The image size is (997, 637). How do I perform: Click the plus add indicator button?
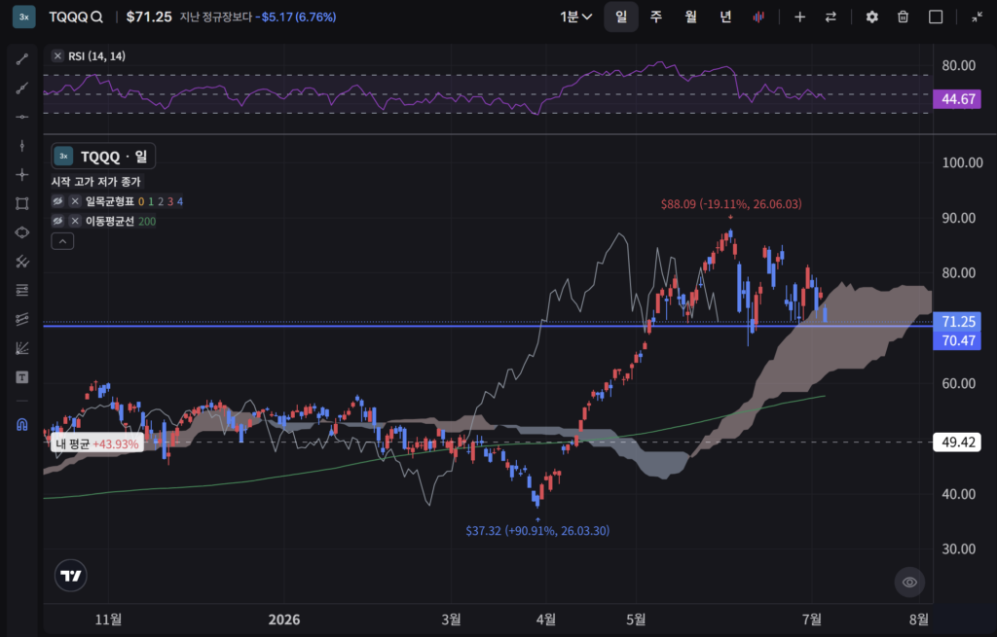(800, 18)
